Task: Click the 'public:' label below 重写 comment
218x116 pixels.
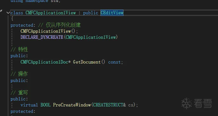Action: tap(19, 99)
